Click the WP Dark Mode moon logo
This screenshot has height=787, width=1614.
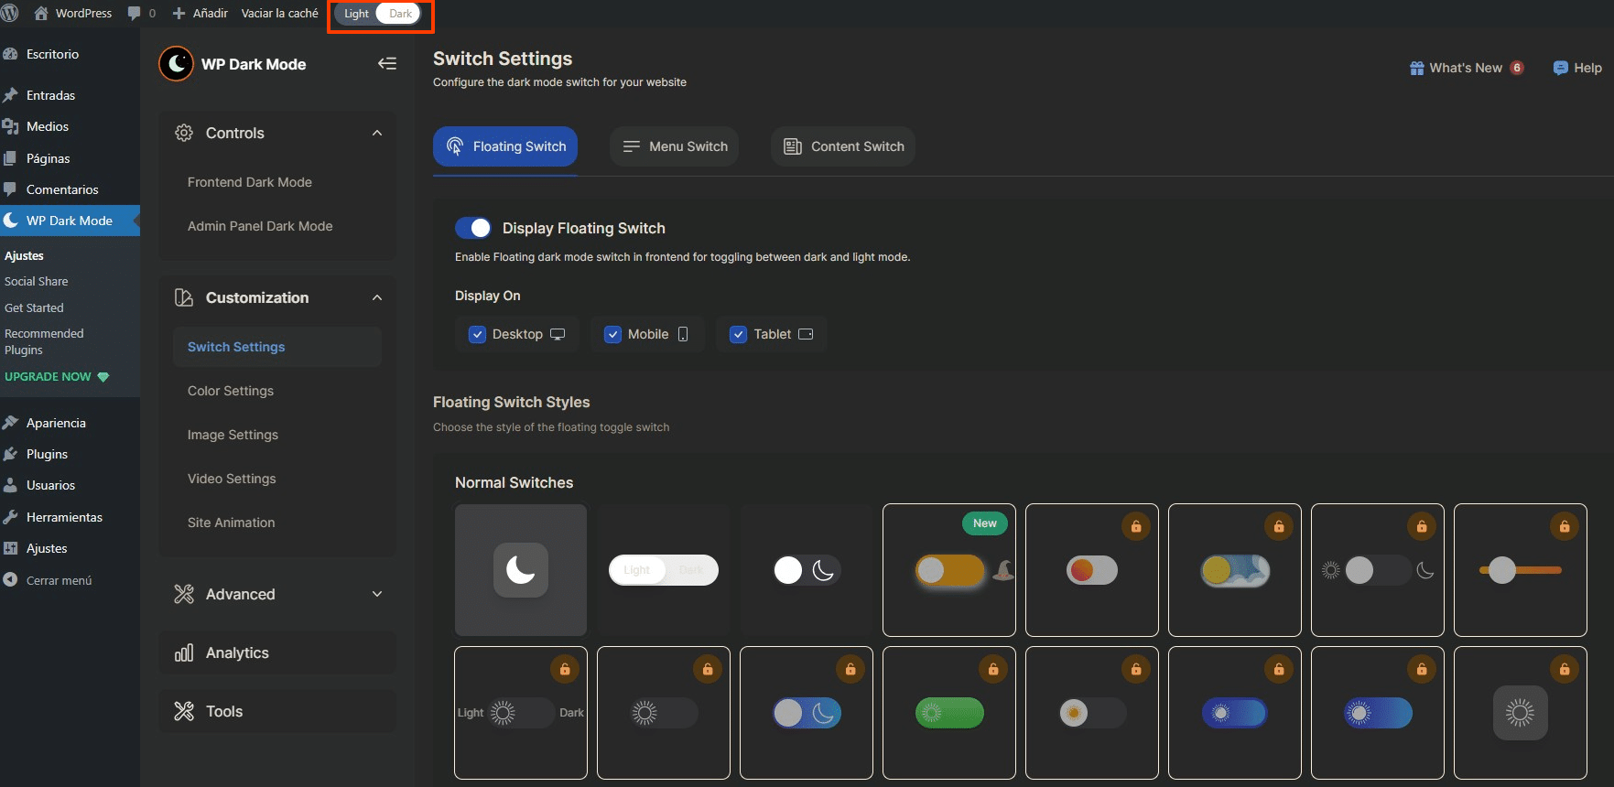coord(176,64)
